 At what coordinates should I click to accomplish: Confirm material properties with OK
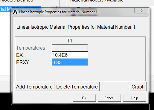[84, 98]
